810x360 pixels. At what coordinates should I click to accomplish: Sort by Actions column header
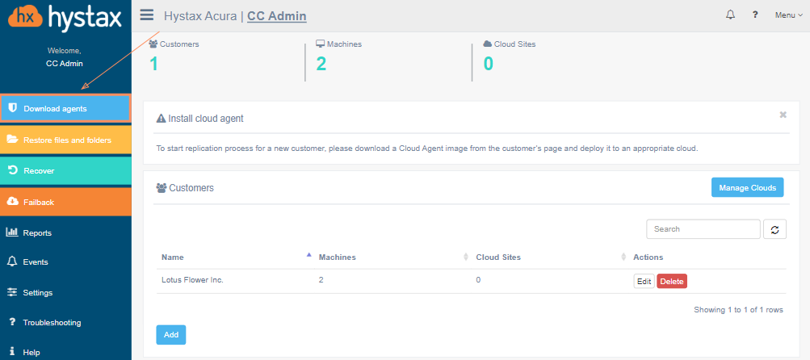[x=648, y=257]
